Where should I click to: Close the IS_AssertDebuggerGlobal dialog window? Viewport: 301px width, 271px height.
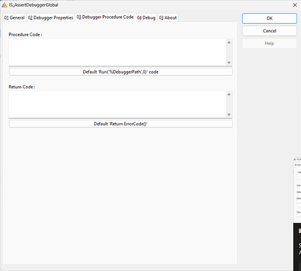(x=295, y=5)
